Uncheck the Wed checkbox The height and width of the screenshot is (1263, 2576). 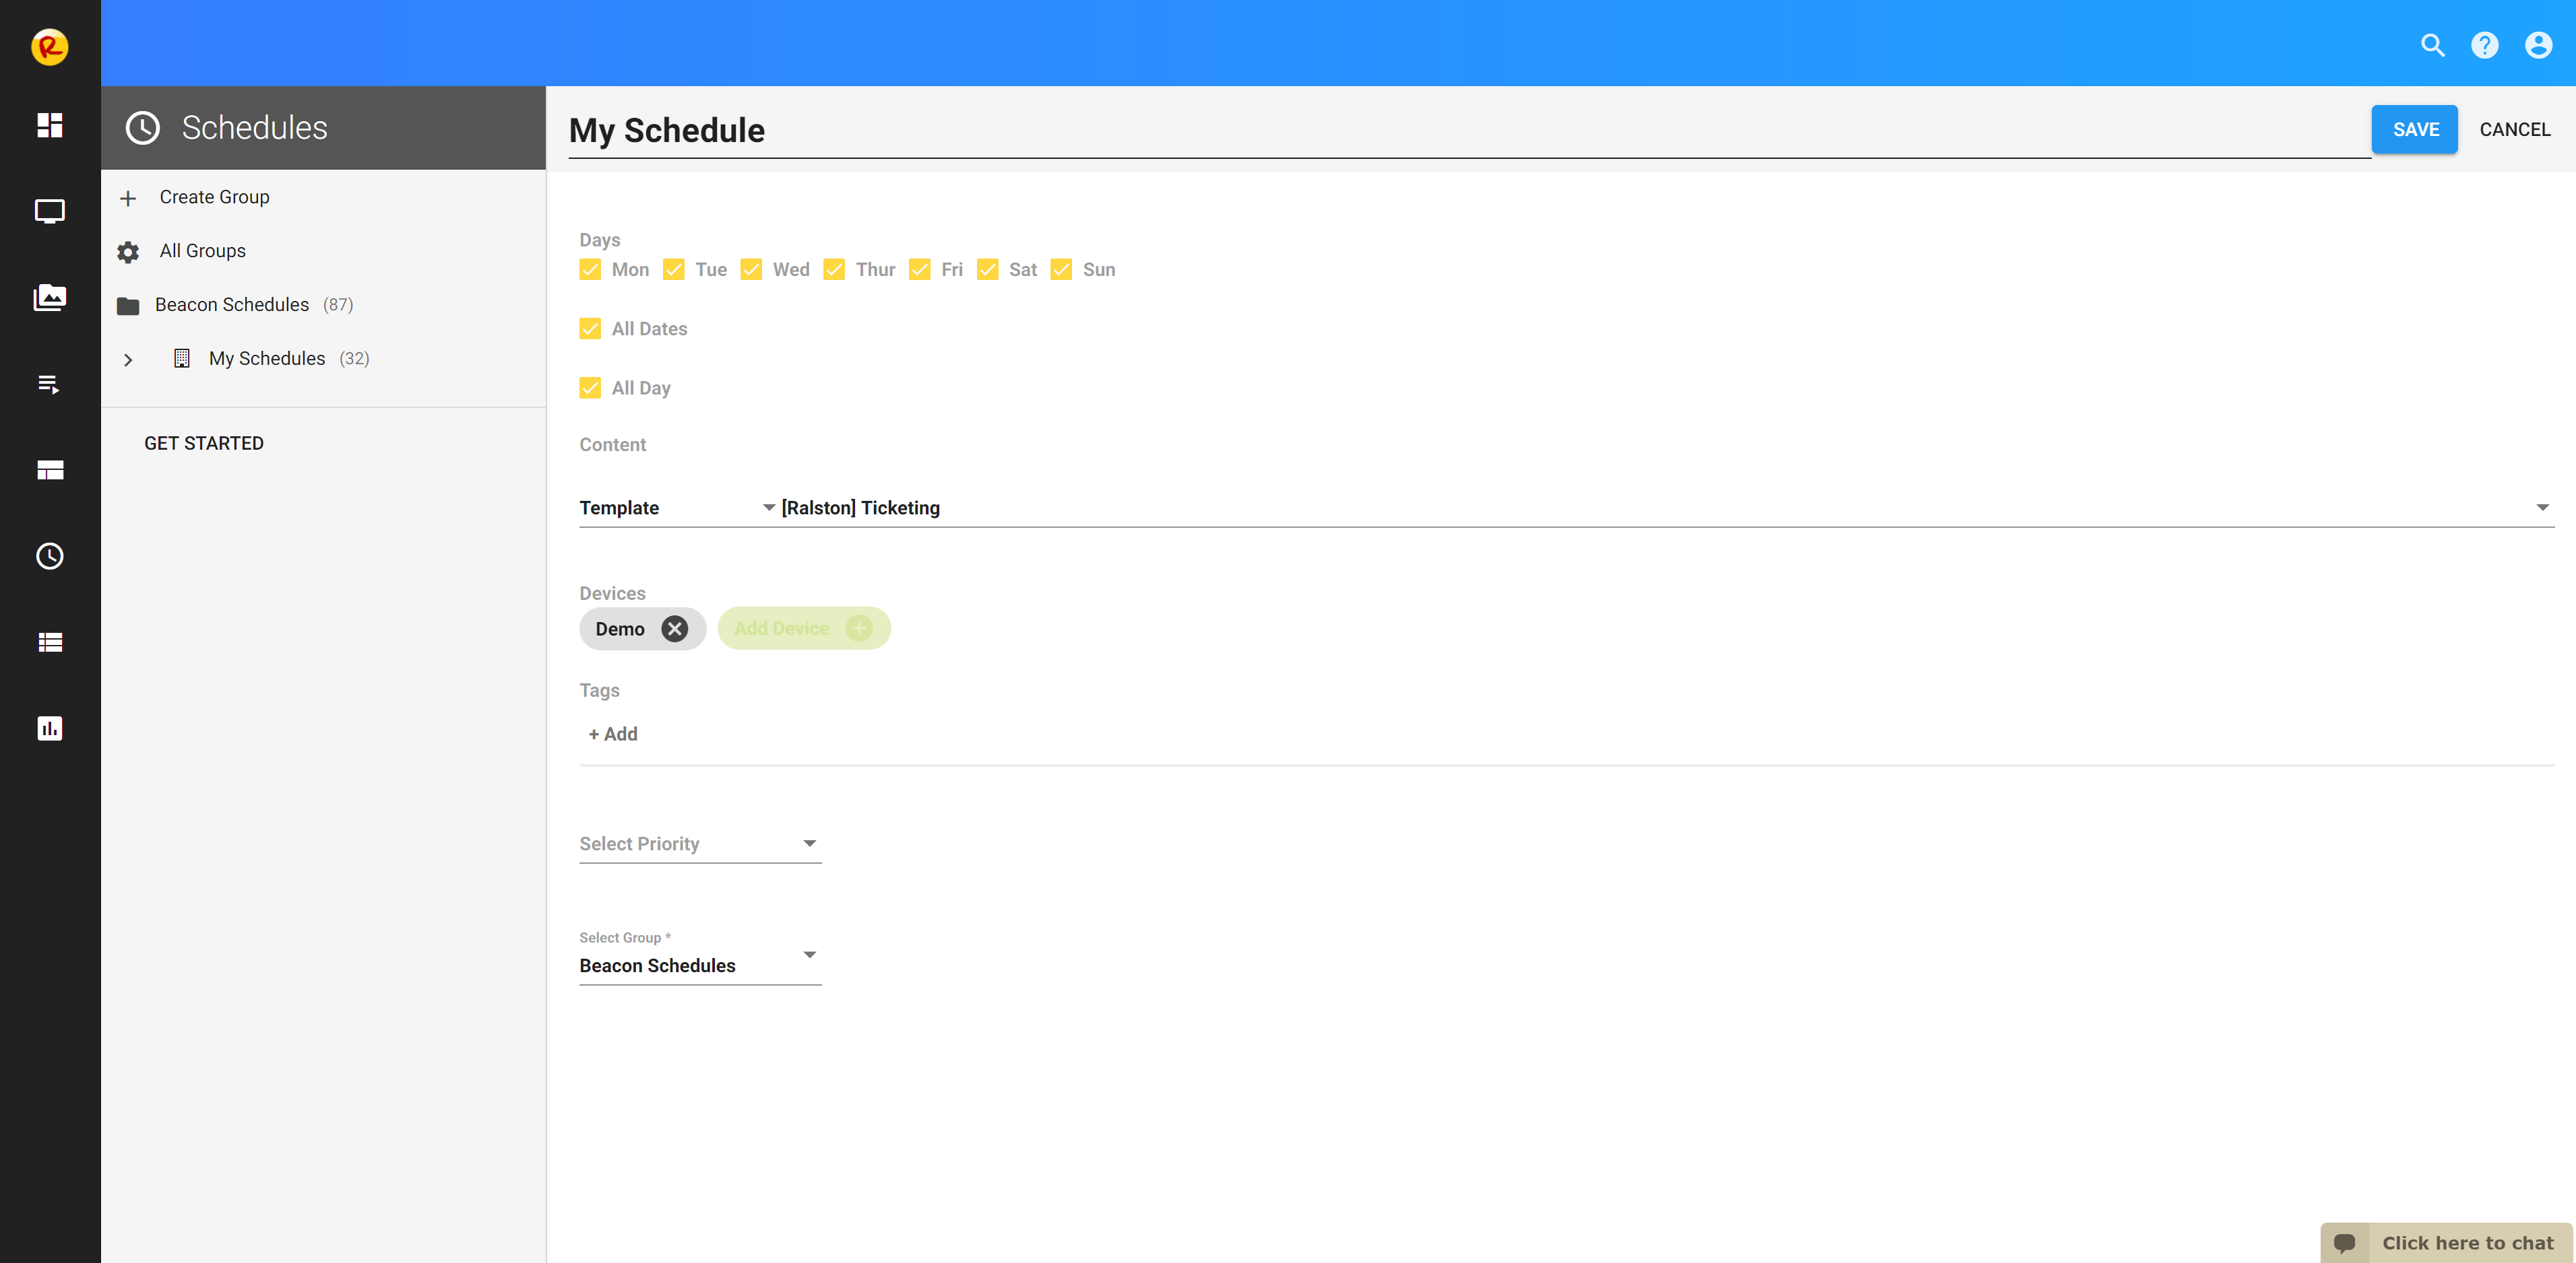pyautogui.click(x=751, y=270)
